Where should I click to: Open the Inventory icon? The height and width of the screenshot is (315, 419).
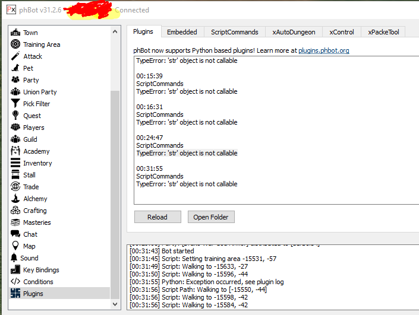15,163
